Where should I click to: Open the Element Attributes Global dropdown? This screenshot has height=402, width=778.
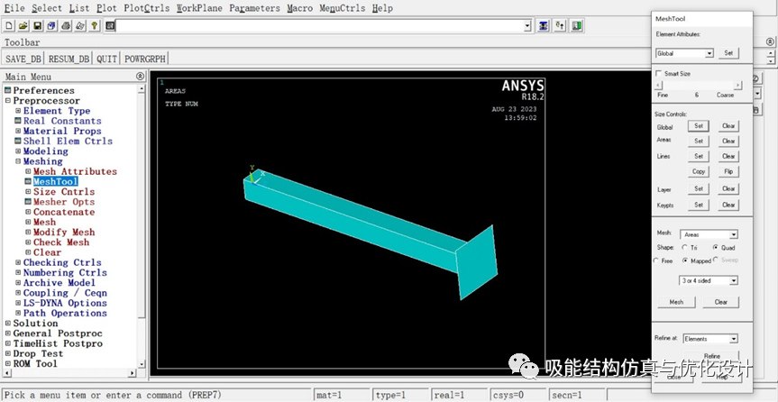point(709,53)
